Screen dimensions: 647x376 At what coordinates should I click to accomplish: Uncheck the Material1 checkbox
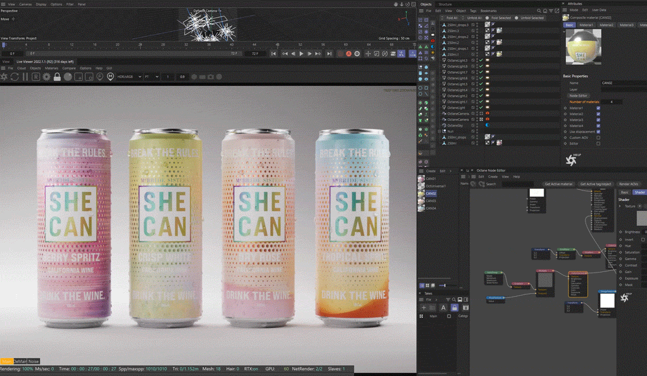pyautogui.click(x=599, y=108)
